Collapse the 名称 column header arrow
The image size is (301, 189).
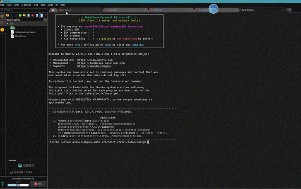pyautogui.click(x=7, y=24)
